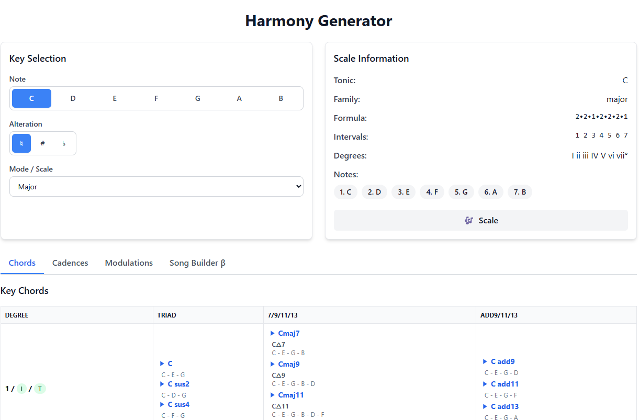Screen dimensions: 639x420
Task: Open the Song Builder β tab
Action: click(x=197, y=263)
